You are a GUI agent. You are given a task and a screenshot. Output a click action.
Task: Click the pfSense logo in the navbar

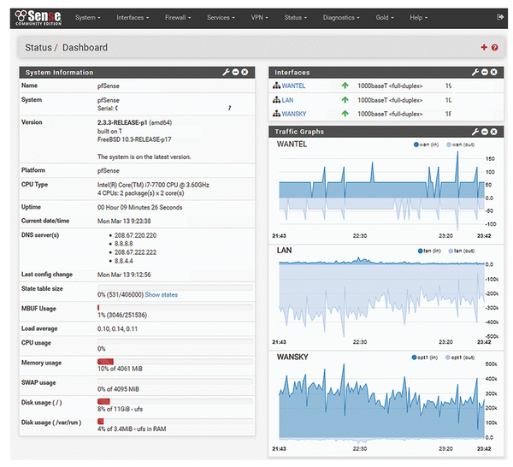38,15
